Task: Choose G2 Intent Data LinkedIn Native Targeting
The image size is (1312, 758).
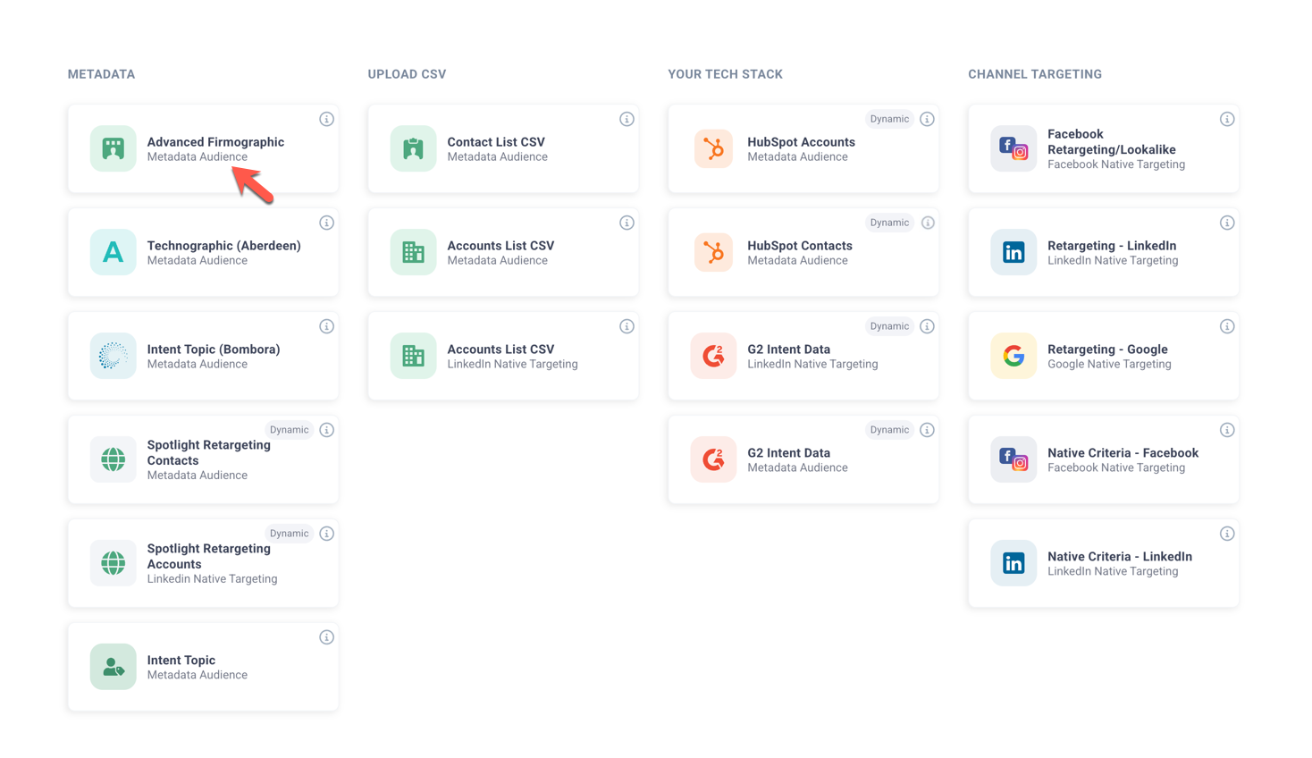Action: point(803,357)
